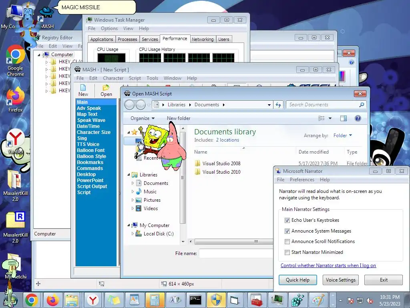This screenshot has width=410, height=308.
Task: Select Pictures in the Libraries tree
Action: point(152,200)
